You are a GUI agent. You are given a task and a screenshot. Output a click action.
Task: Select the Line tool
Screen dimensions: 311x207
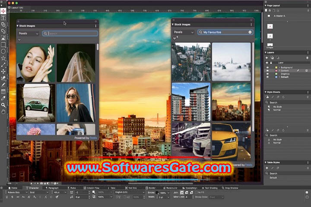[3, 65]
